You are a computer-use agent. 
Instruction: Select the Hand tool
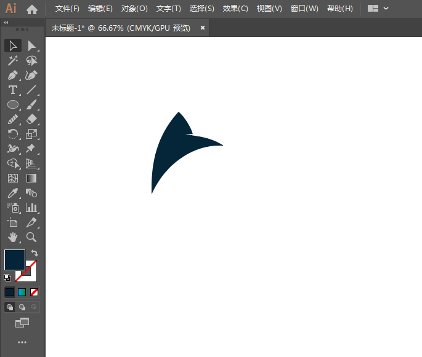coord(12,237)
